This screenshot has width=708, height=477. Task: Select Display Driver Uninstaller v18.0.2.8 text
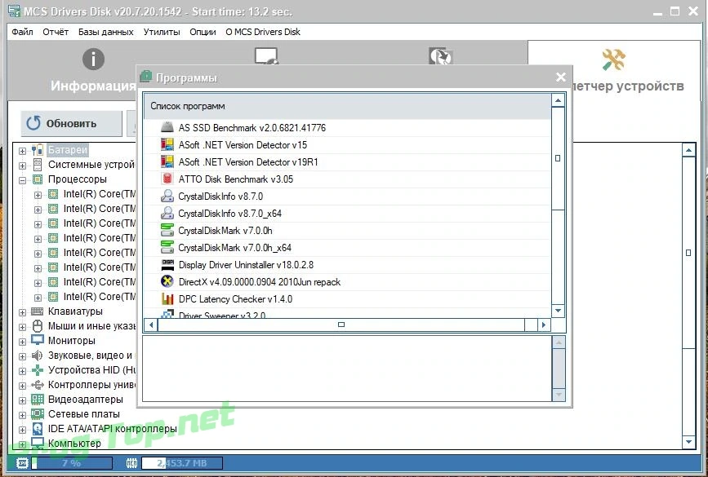(x=246, y=265)
